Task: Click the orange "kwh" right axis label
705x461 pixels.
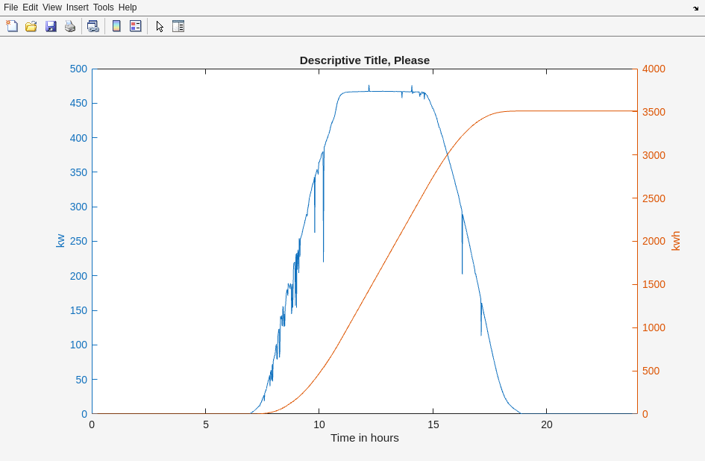Action: tap(676, 240)
